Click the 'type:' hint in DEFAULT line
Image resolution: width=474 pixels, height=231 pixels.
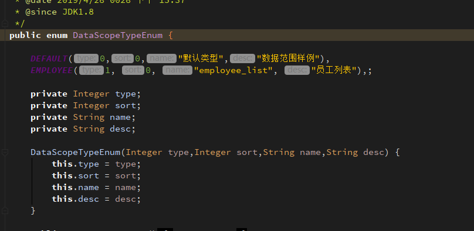86,58
